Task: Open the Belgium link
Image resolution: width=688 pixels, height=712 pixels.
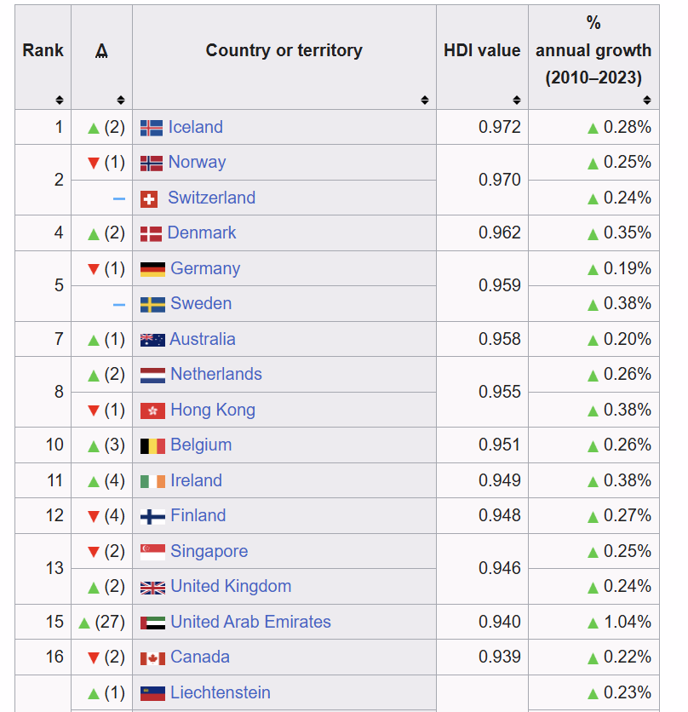Action: point(201,445)
